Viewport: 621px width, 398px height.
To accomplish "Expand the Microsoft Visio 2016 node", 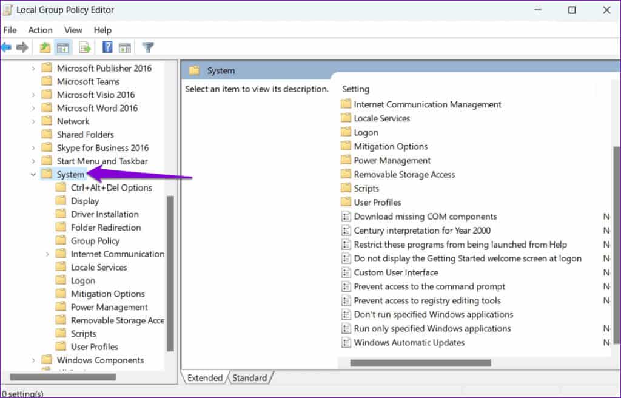I will pos(33,95).
